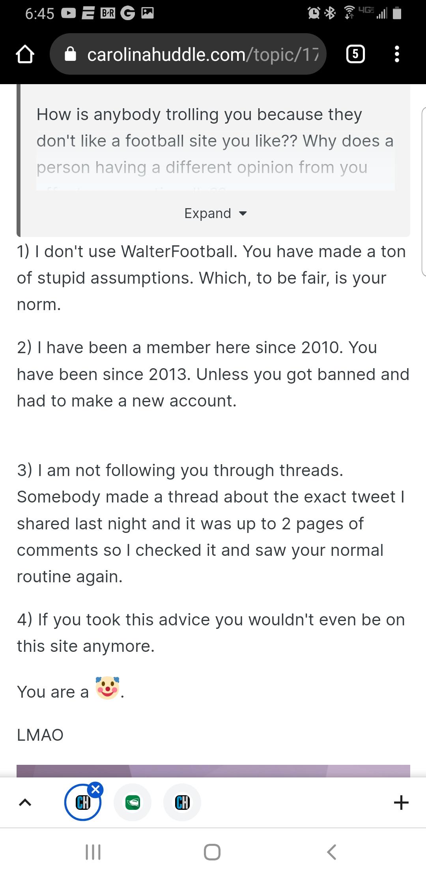426x877 pixels.
Task: Close the active Carolina Huddle tab
Action: coord(95,790)
